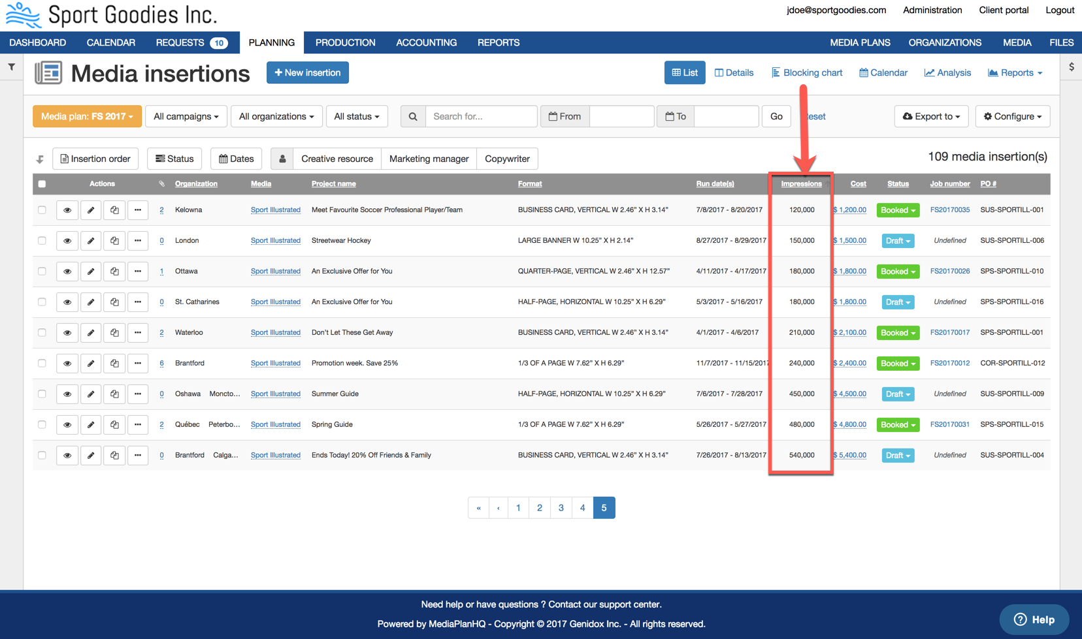Go to page 3 of results
Screen dimensions: 1082x639
[x=561, y=508]
